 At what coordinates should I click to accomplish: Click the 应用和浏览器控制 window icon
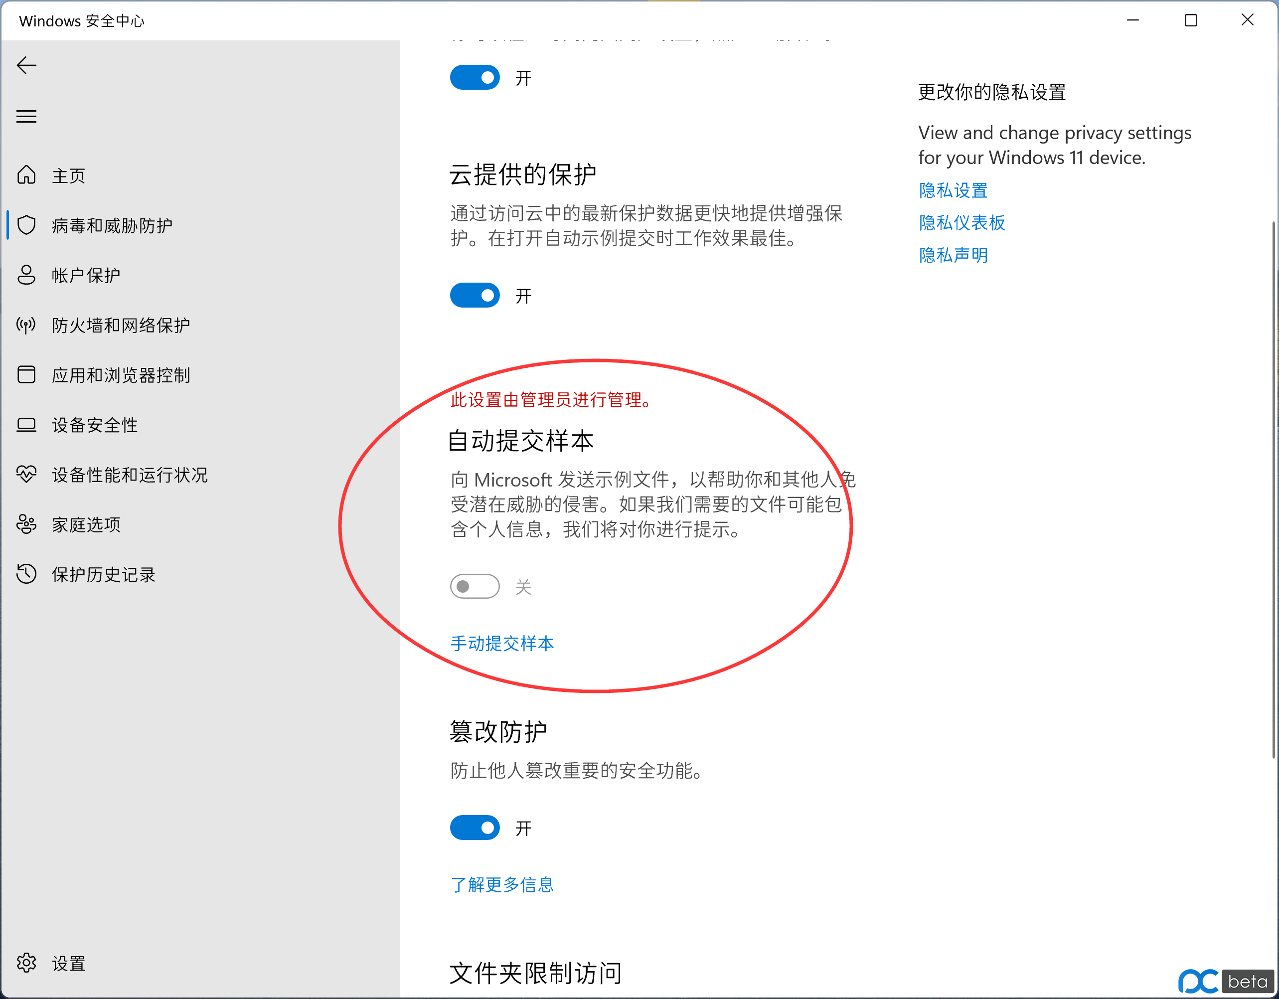pos(26,374)
